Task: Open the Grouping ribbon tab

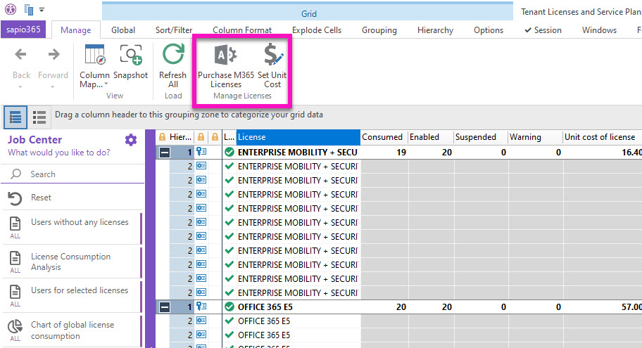Action: 379,30
